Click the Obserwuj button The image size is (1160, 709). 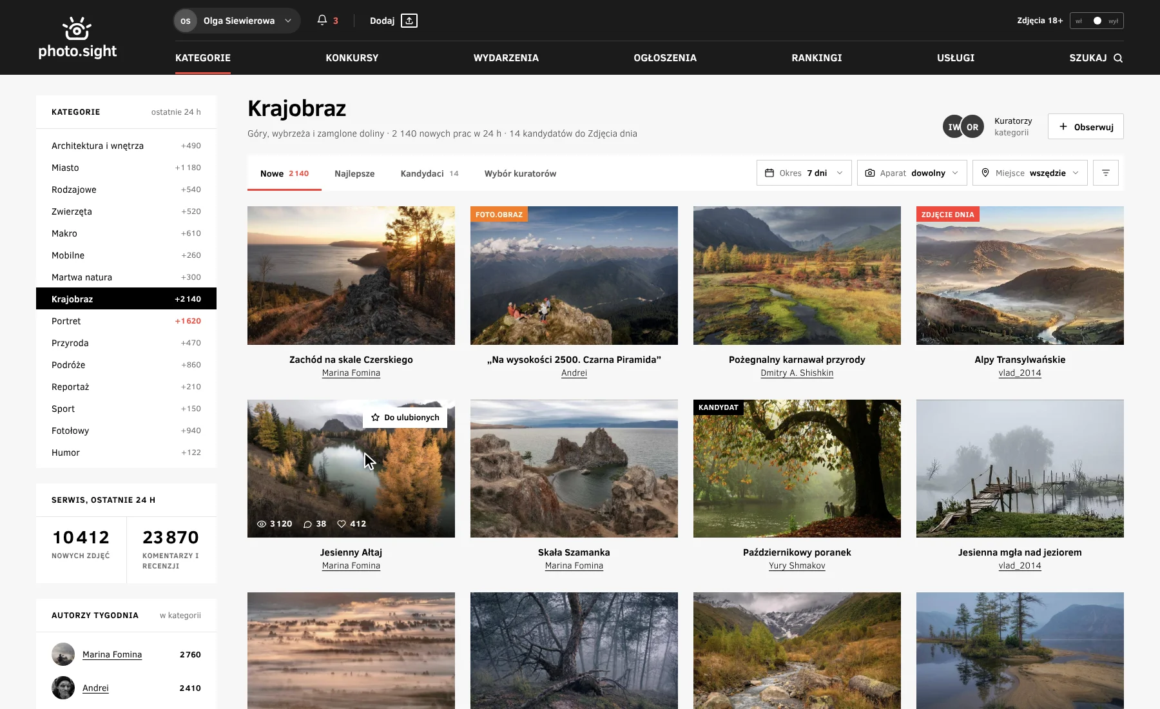(x=1086, y=126)
